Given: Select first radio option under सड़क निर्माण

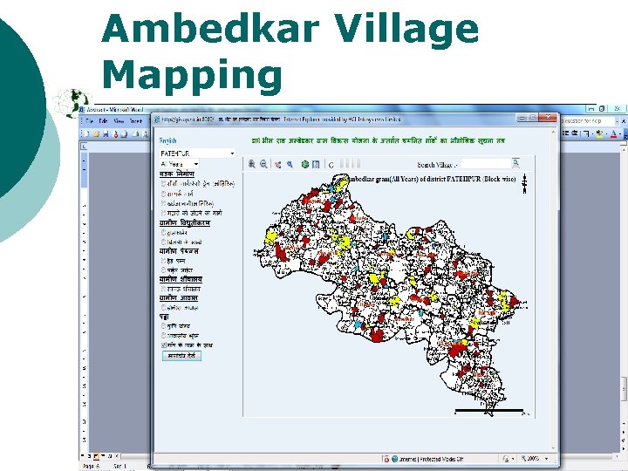Looking at the screenshot, I should click(163, 183).
